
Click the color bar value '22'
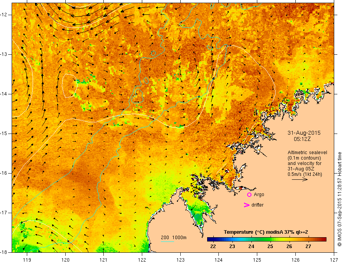pos(213,247)
